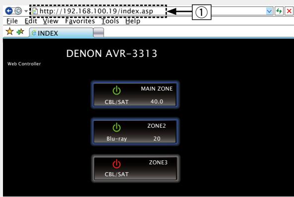
Task: Click MAIN ZONE volume value 40.0
Action: (157, 101)
